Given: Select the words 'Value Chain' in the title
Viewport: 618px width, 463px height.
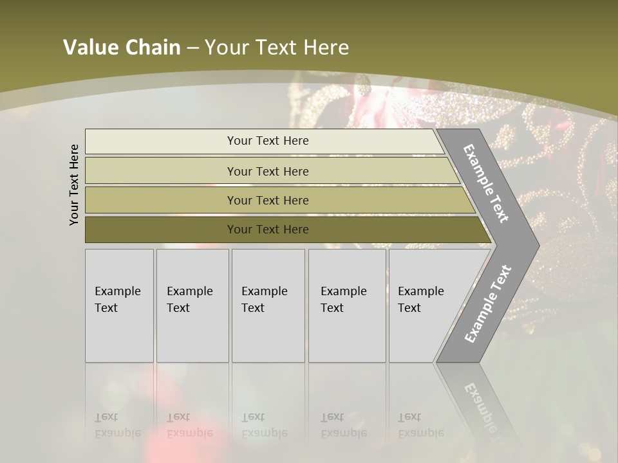Looking at the screenshot, I should click(x=122, y=47).
